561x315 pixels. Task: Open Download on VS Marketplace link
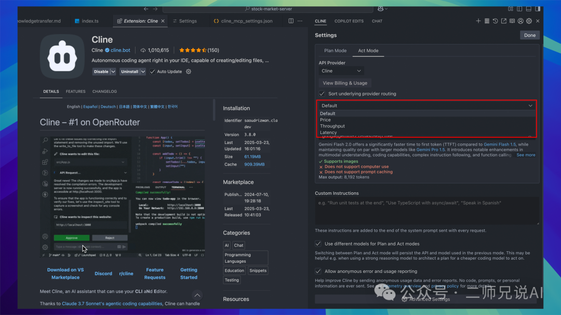(x=65, y=274)
